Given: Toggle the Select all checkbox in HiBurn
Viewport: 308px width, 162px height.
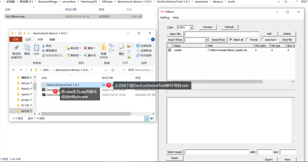Looking at the screenshot, I should pyautogui.click(x=231, y=39).
